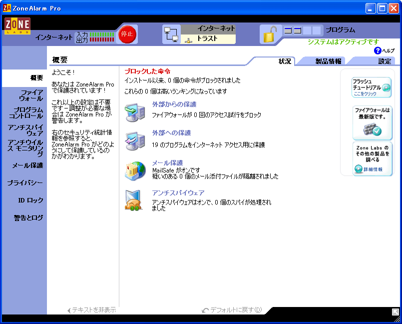
Task: Click the トラスト zone label
Action: [x=207, y=38]
